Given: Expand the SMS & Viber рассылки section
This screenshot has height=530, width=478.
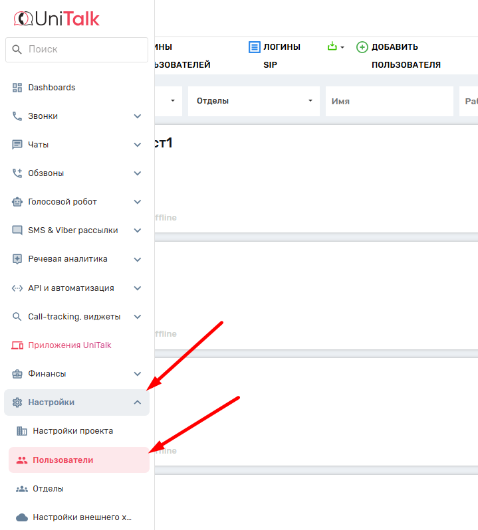Looking at the screenshot, I should (138, 230).
